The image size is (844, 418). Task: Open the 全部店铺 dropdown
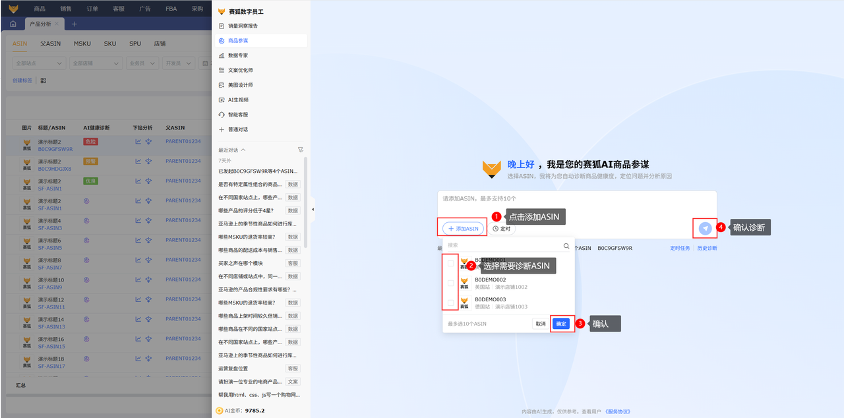coord(96,63)
